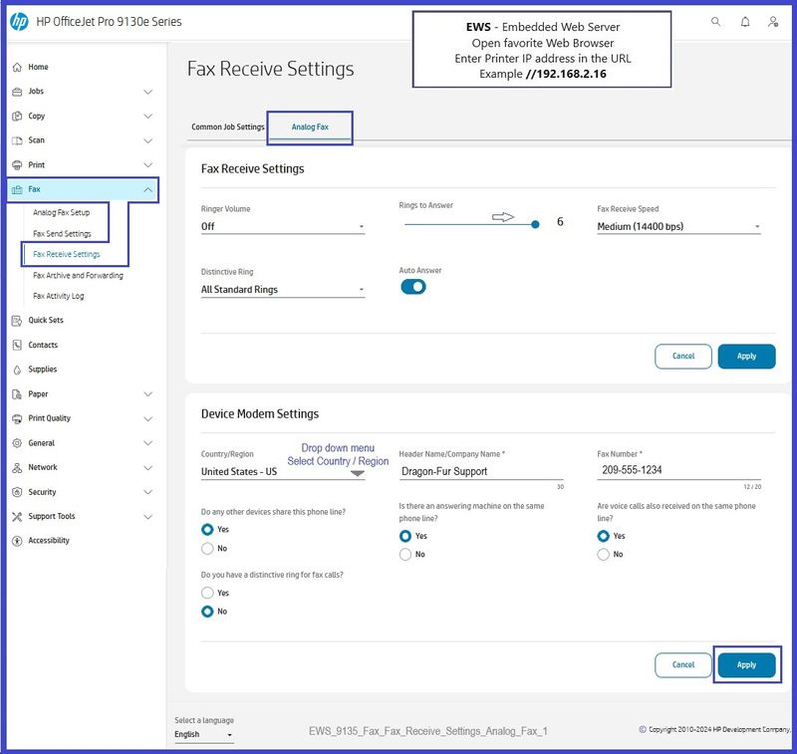This screenshot has width=797, height=754.
Task: Click the Home house icon
Action: (17, 67)
